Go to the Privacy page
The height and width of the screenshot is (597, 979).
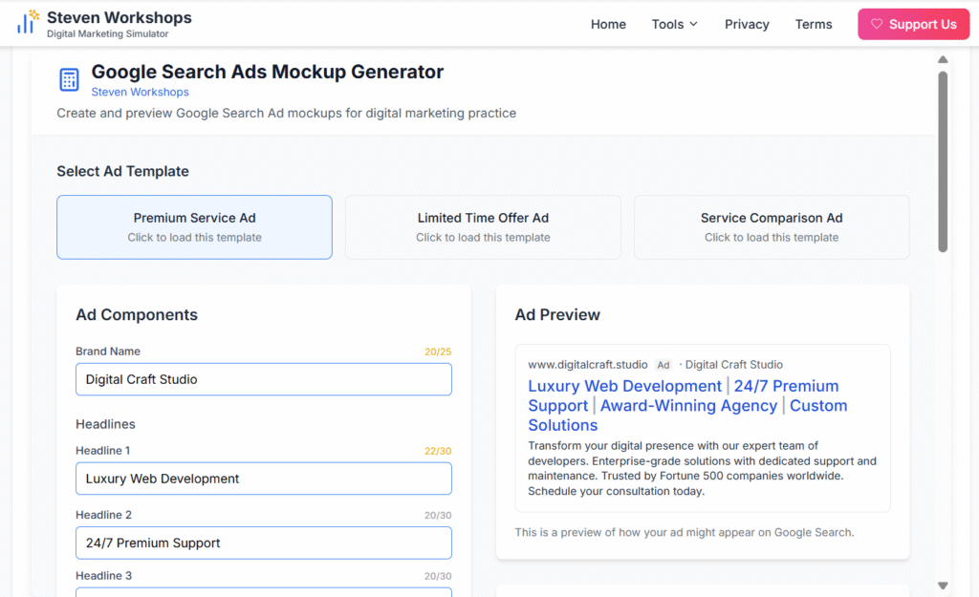tap(747, 24)
